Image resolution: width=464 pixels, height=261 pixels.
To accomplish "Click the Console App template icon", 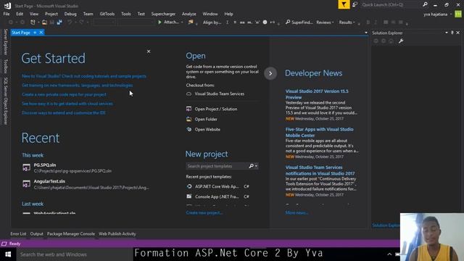I will [189, 196].
